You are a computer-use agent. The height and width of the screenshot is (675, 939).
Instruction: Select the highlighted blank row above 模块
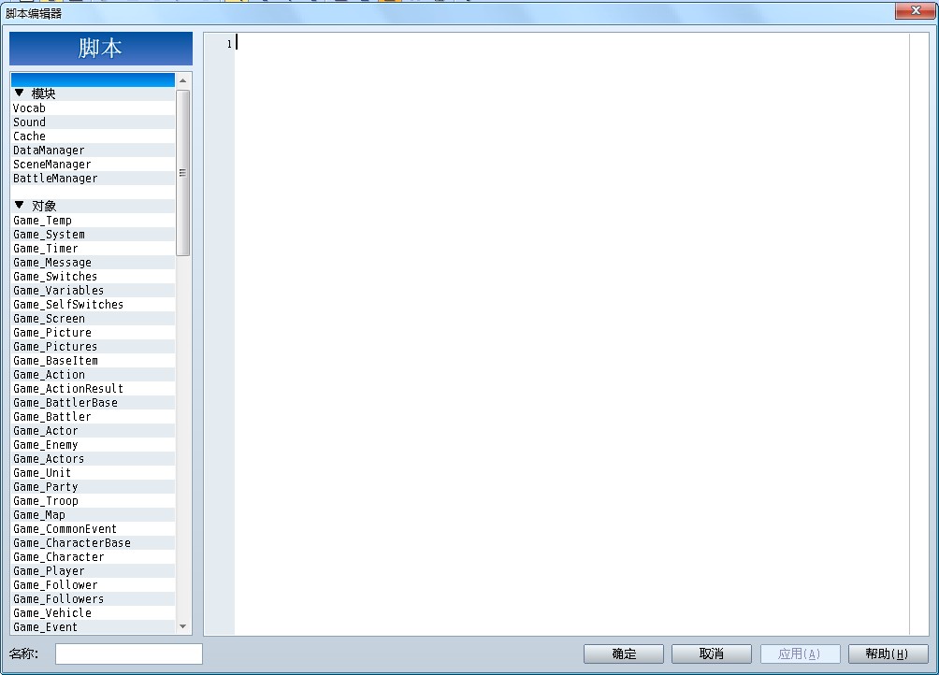point(94,79)
